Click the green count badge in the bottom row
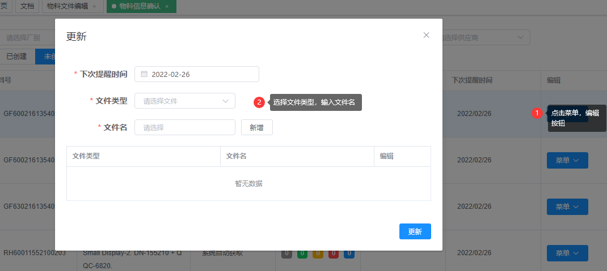This screenshot has width=607, height=271. click(302, 253)
